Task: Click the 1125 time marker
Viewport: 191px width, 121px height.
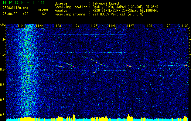Action: 94,26
